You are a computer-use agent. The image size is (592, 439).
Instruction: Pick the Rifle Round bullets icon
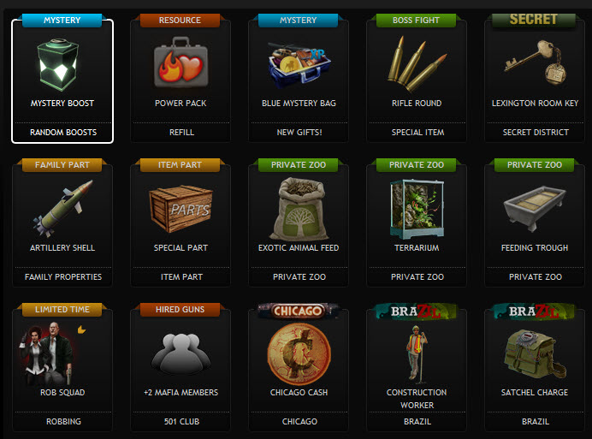pos(417,64)
